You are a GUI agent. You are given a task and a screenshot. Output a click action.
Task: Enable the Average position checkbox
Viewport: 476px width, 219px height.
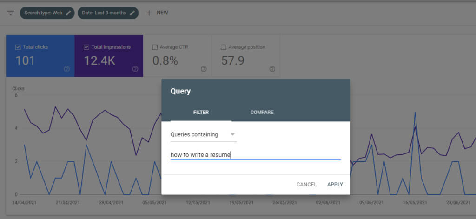pos(224,47)
